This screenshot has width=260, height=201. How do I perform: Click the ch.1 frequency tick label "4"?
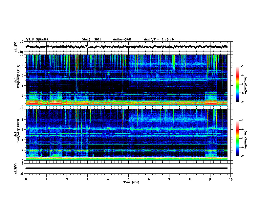click(x=23, y=86)
